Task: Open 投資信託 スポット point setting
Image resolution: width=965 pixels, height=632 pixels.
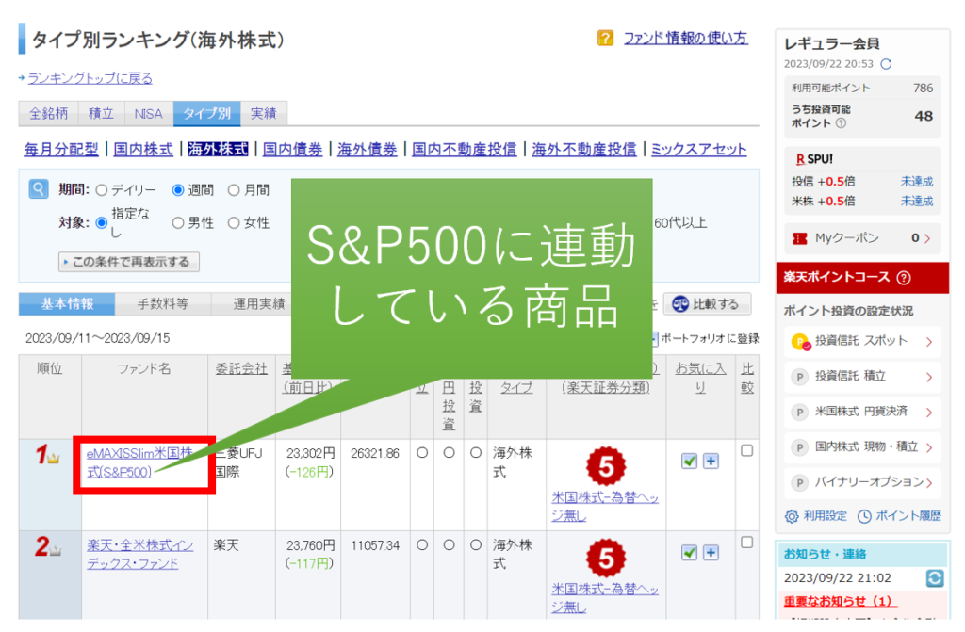Action: [x=862, y=342]
